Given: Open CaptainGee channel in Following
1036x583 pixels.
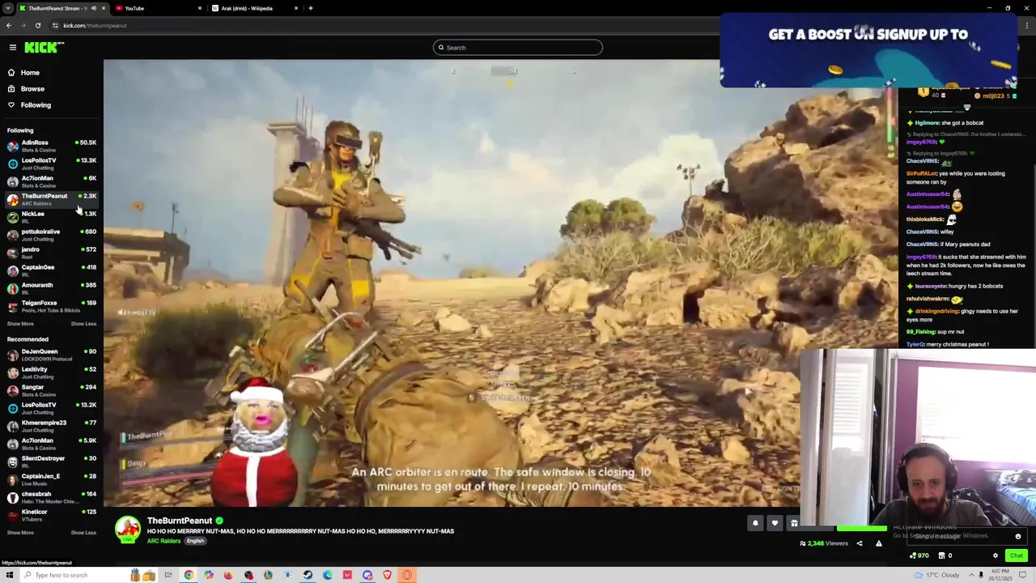Looking at the screenshot, I should 52,270.
